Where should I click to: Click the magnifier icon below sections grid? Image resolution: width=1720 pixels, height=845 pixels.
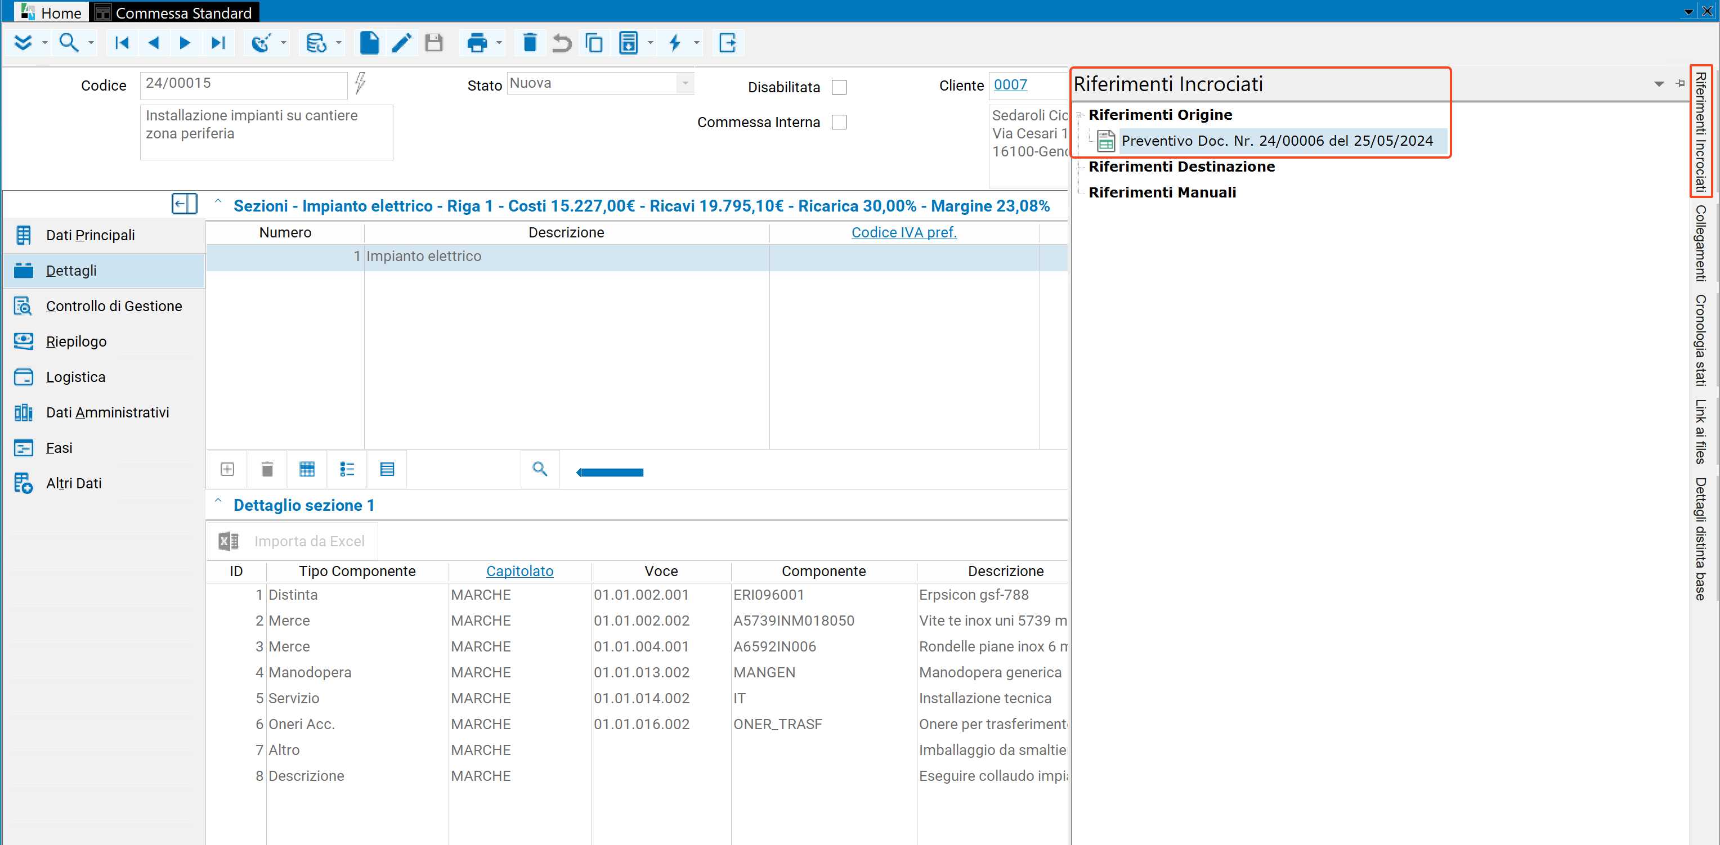(x=540, y=469)
